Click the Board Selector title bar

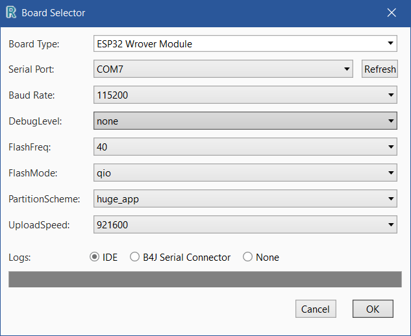pos(195,12)
